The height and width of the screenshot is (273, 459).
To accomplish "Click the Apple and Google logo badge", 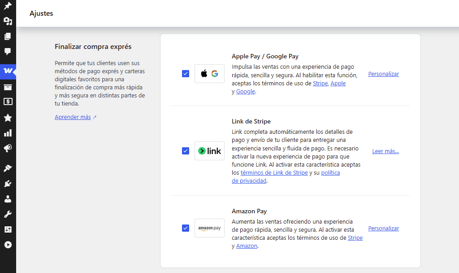I will click(210, 74).
